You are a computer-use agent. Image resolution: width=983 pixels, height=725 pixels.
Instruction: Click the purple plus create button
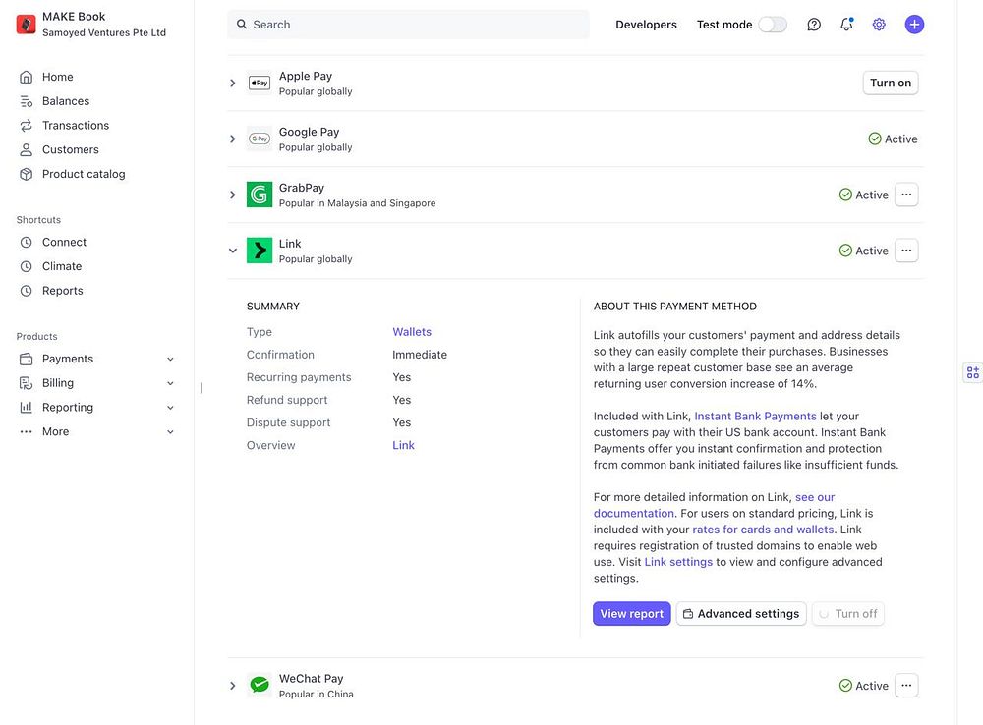click(x=914, y=25)
